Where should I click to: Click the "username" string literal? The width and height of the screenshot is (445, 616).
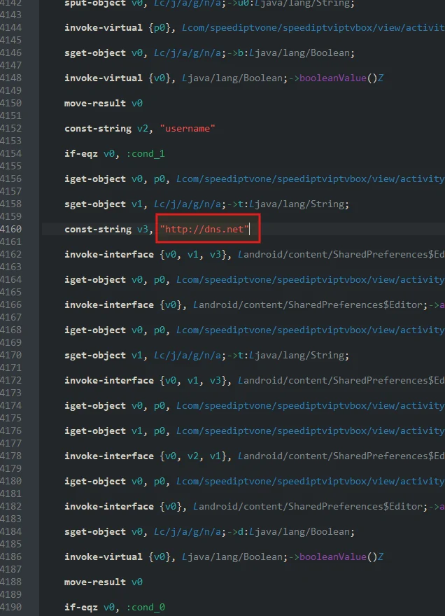pyautogui.click(x=188, y=129)
